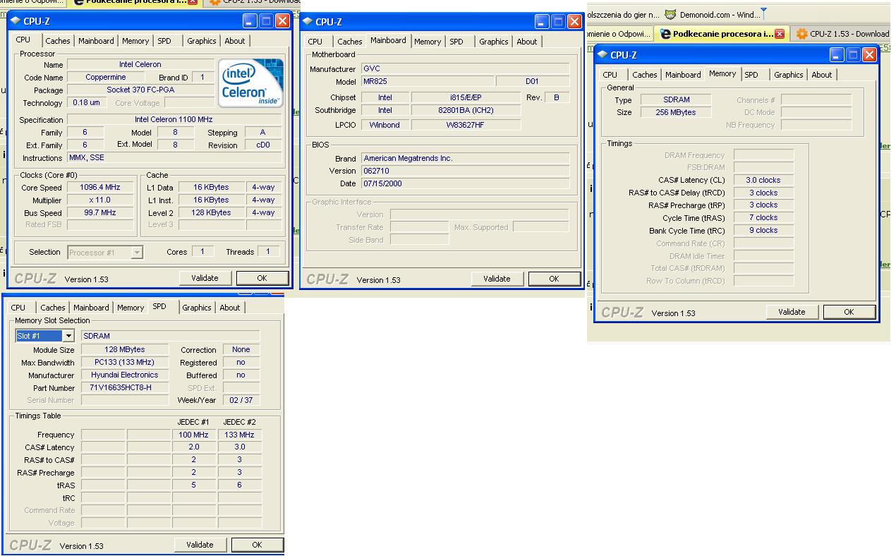Go to Memory tab in the SPD window
Image resolution: width=896 pixels, height=556 pixels.
coord(131,308)
